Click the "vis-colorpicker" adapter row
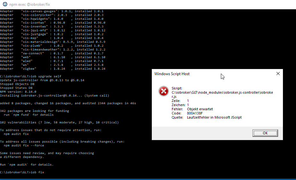 point(52,15)
